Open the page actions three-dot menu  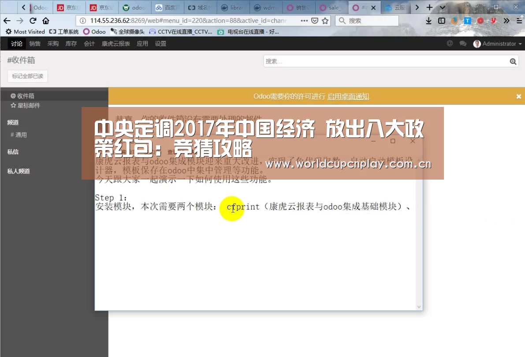tap(304, 21)
